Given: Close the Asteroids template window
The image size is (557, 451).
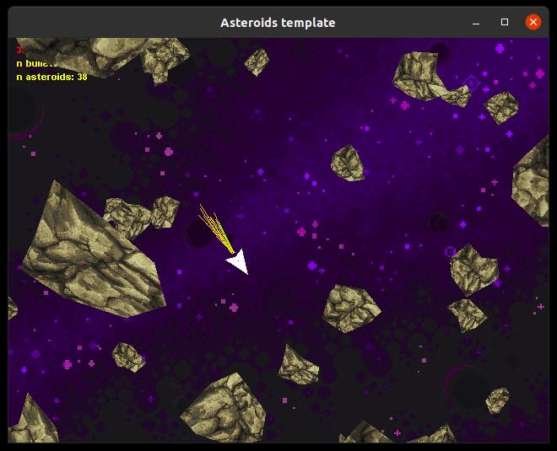Looking at the screenshot, I should (533, 23).
